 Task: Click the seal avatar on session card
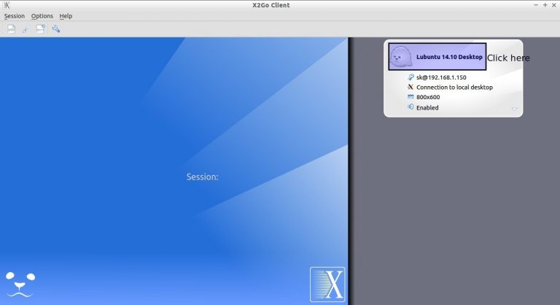point(401,56)
